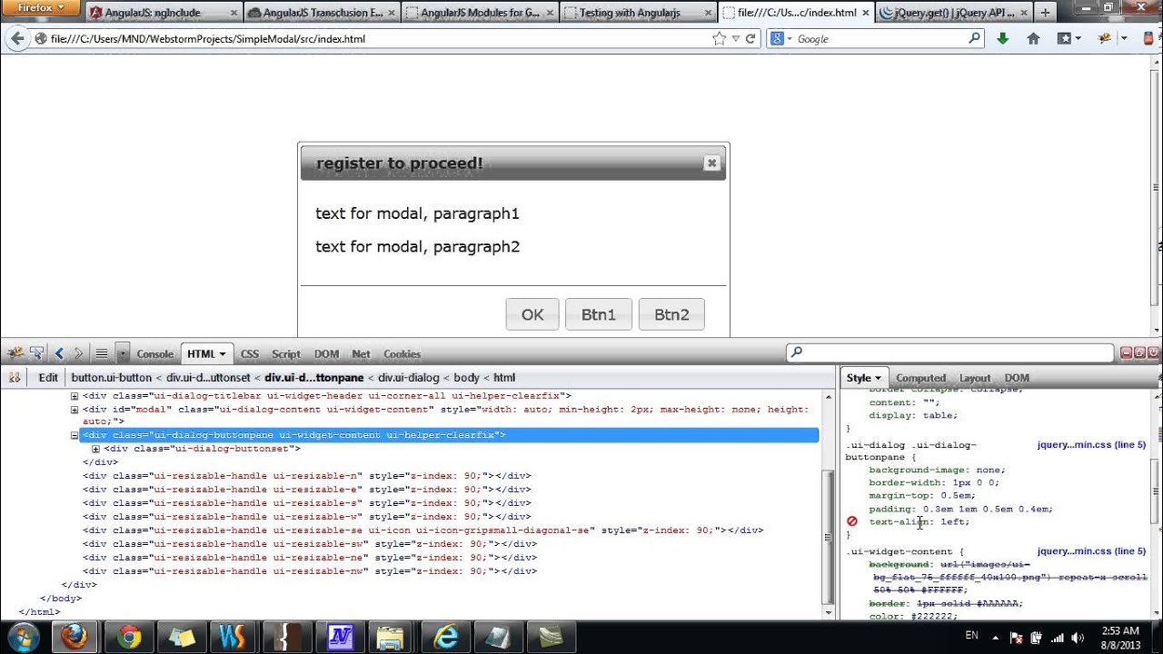
Task: Open the Firefox menu dropdown
Action: (x=41, y=8)
